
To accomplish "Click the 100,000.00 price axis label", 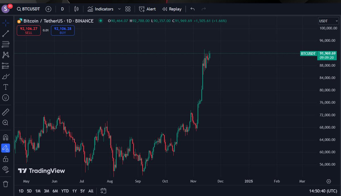I will click(328, 28).
